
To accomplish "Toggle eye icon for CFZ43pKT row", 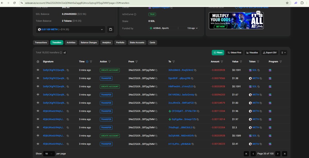I will pos(38,111).
